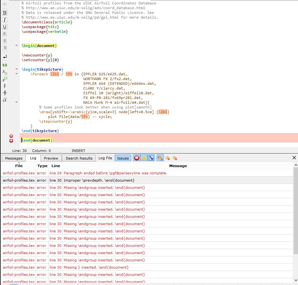Viewport: 298px width, 285px height.
Task: Click the INSERT mode indicator
Action: 78,151
